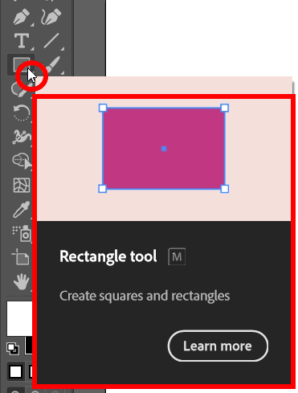Switch to the Hand tool

click(x=21, y=281)
